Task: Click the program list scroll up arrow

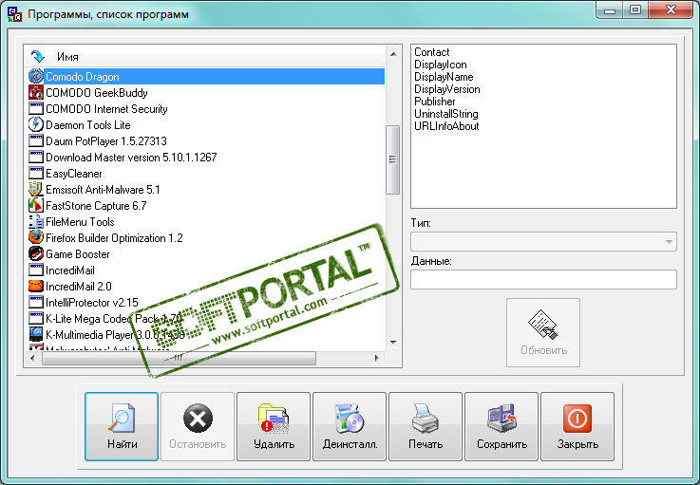Action: tap(393, 54)
